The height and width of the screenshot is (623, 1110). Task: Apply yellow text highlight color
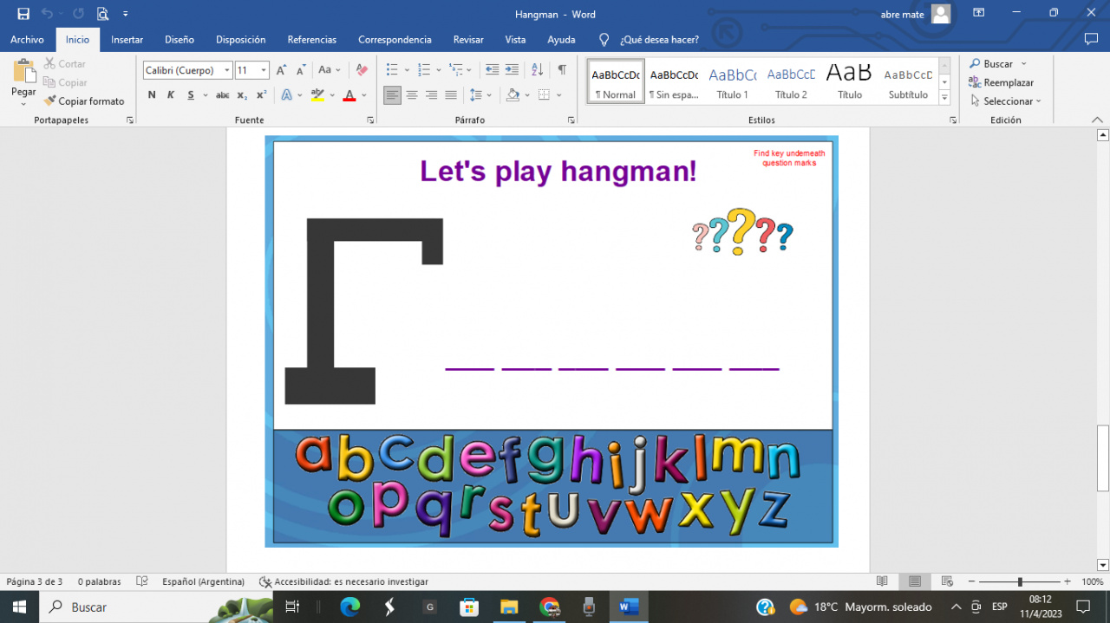point(317,94)
